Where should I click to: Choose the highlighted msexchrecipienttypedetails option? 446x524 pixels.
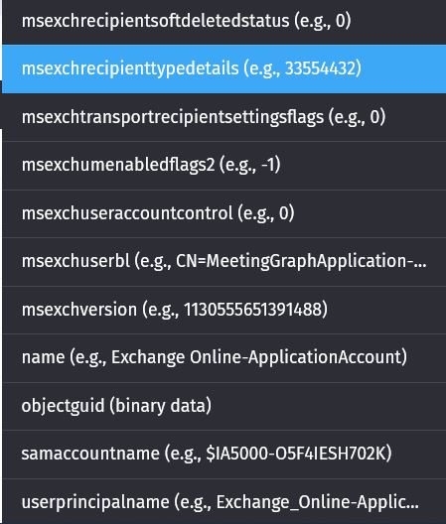tap(224, 68)
